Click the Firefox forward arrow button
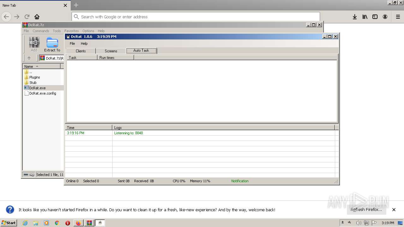 point(17,17)
